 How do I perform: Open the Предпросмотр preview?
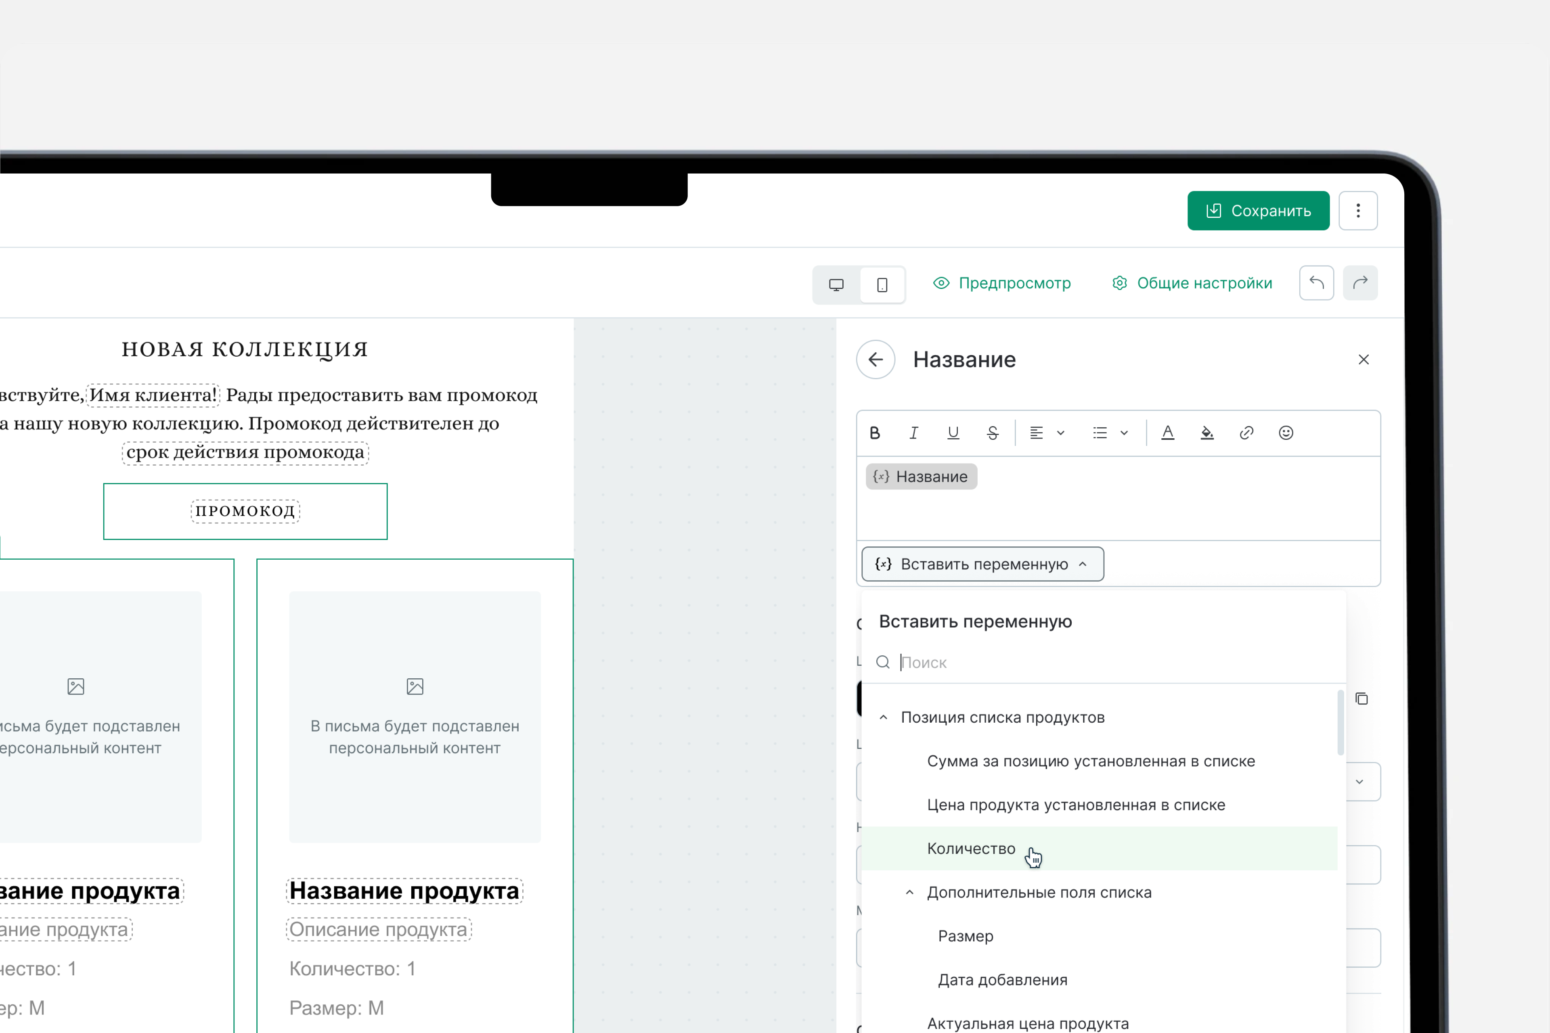click(1002, 283)
